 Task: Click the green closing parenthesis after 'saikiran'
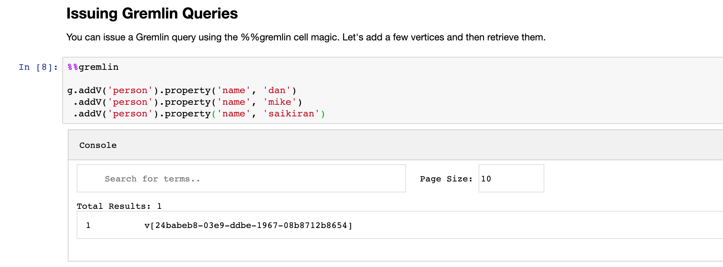click(x=323, y=114)
